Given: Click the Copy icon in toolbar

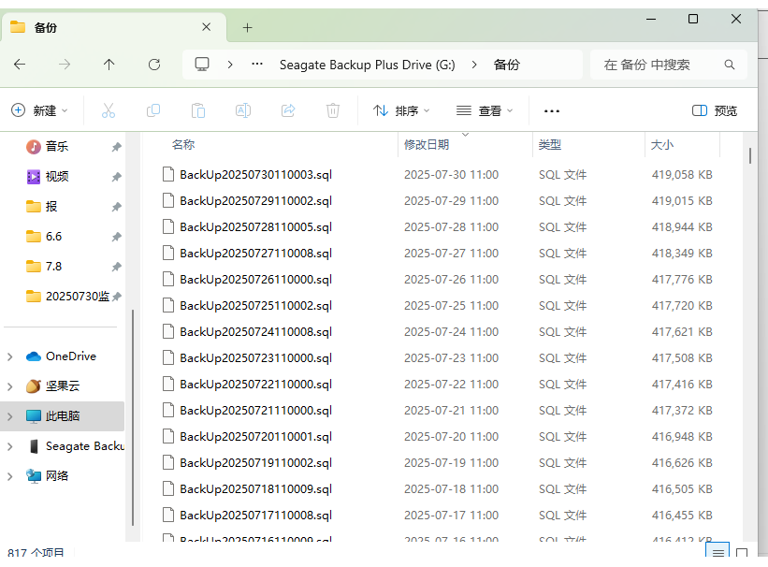Looking at the screenshot, I should [153, 110].
